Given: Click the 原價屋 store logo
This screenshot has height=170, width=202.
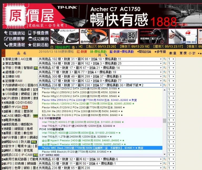Looking at the screenshot, I should pyautogui.click(x=28, y=16).
